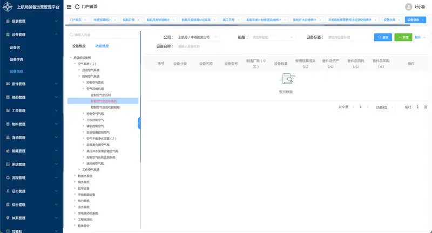Select 控制空气空压机 tree item
The width and height of the screenshot is (432, 233).
[101, 95]
